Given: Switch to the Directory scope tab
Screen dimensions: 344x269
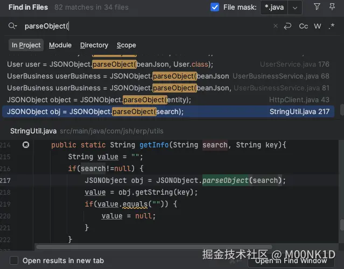Looking at the screenshot, I should 94,45.
